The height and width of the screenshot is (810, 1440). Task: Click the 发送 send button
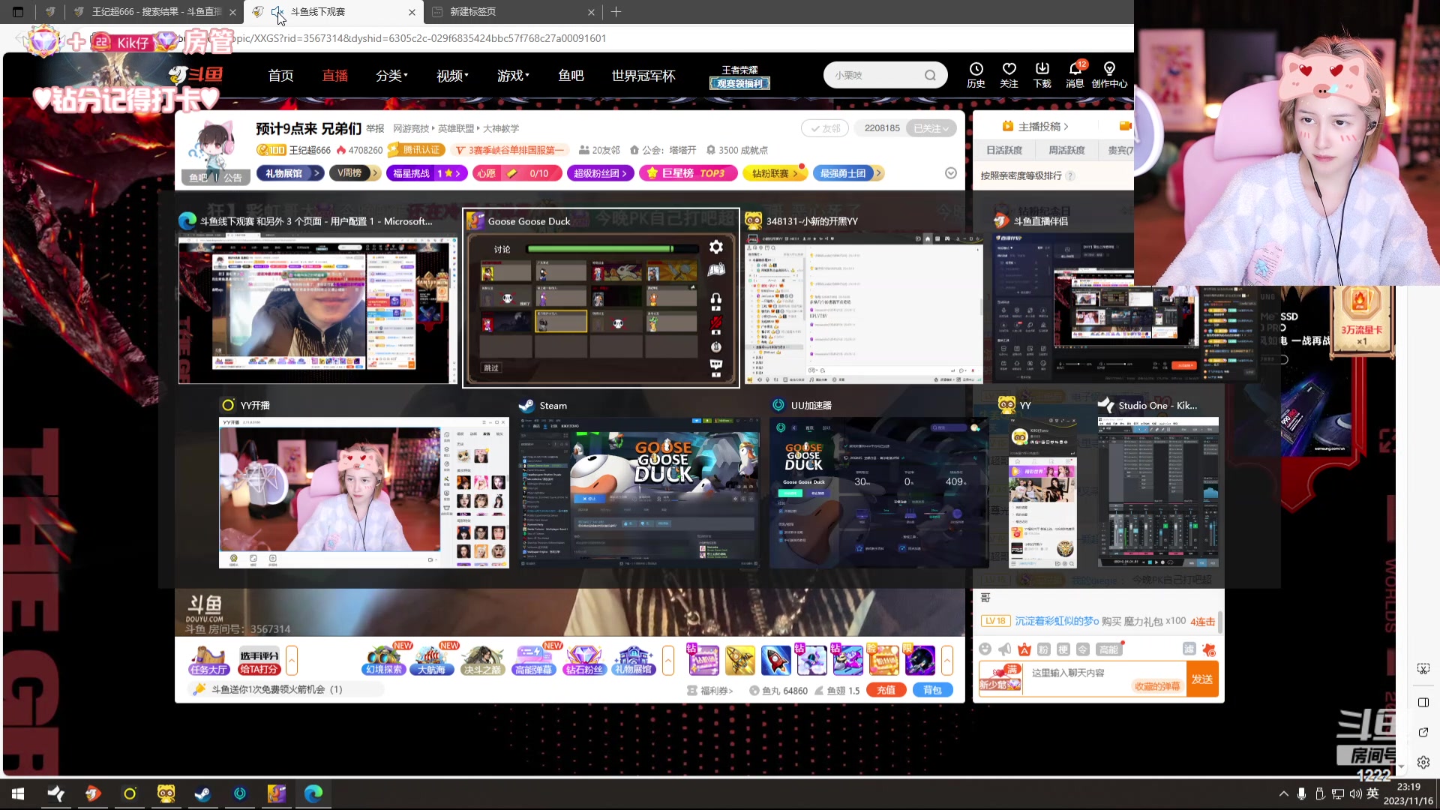coord(1202,679)
